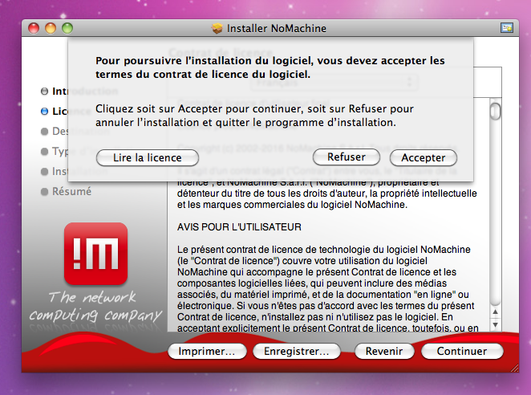The height and width of the screenshot is (395, 531).
Task: Click the Accepter button
Action: tap(424, 157)
